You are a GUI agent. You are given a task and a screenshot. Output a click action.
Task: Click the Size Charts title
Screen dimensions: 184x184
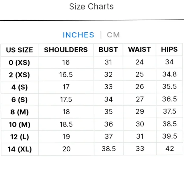coord(91,6)
